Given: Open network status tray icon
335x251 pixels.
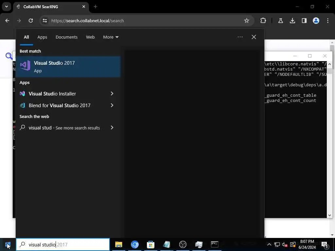Looking at the screenshot, I should 277,244.
